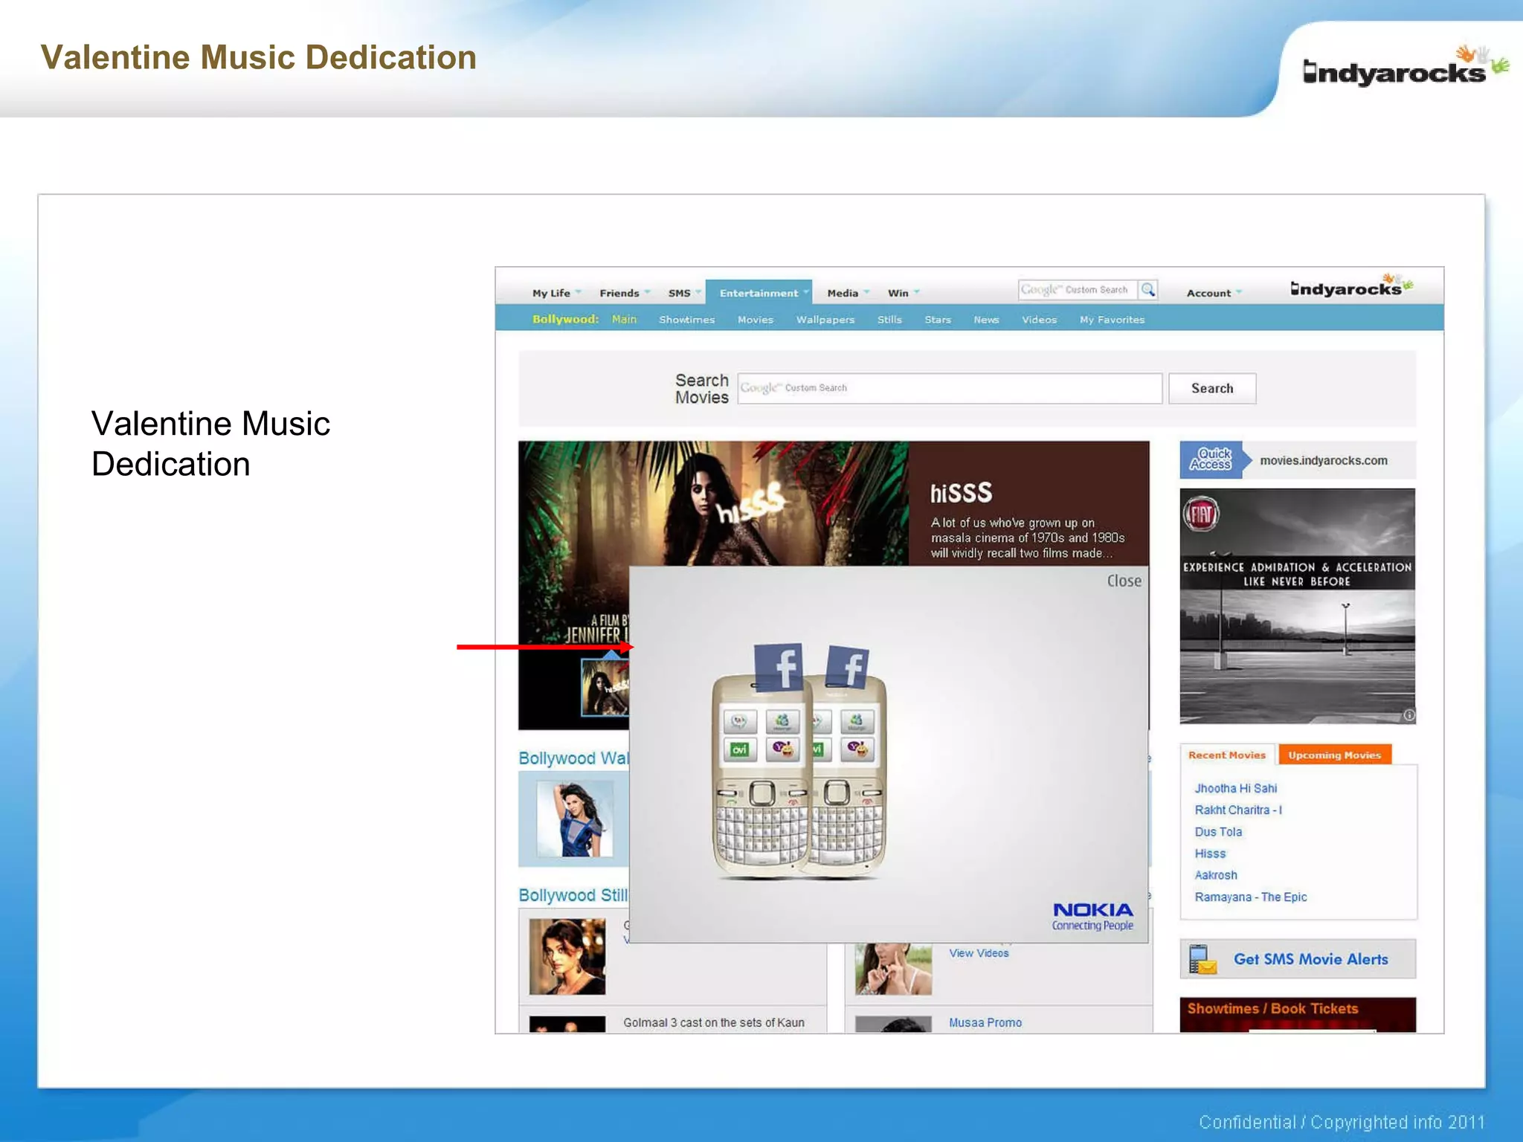1523x1142 pixels.
Task: Click the Search button
Action: point(1212,388)
